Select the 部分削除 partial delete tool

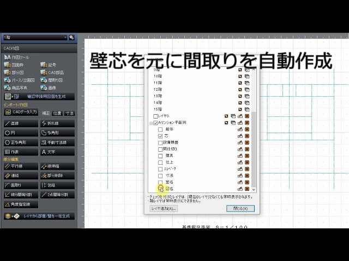click(57, 176)
